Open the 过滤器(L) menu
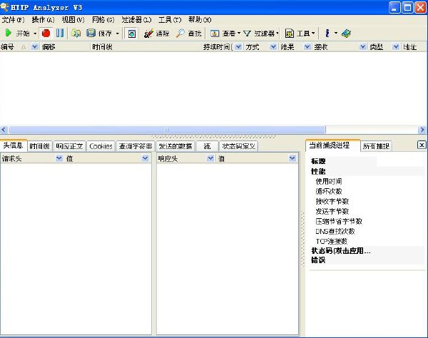 136,20
